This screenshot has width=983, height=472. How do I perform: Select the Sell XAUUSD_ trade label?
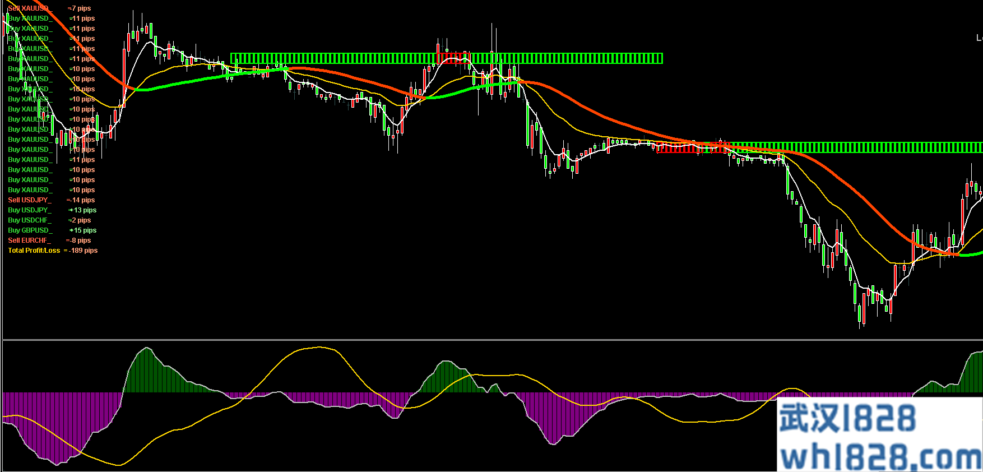(29, 8)
